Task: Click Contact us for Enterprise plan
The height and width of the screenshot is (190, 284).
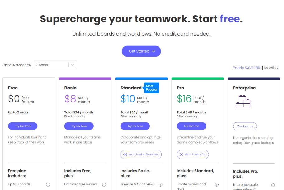Action: tap(245, 126)
